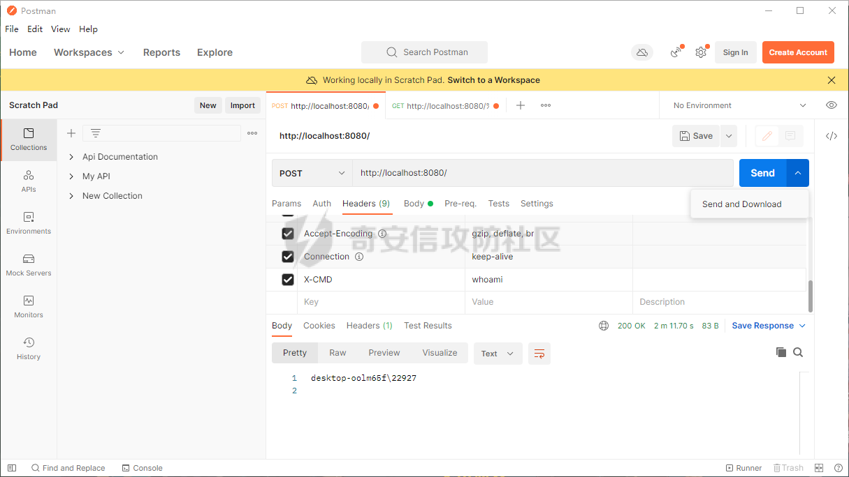Open the Collections sidebar panel
Viewport: 849px width, 477px height.
[x=29, y=139]
